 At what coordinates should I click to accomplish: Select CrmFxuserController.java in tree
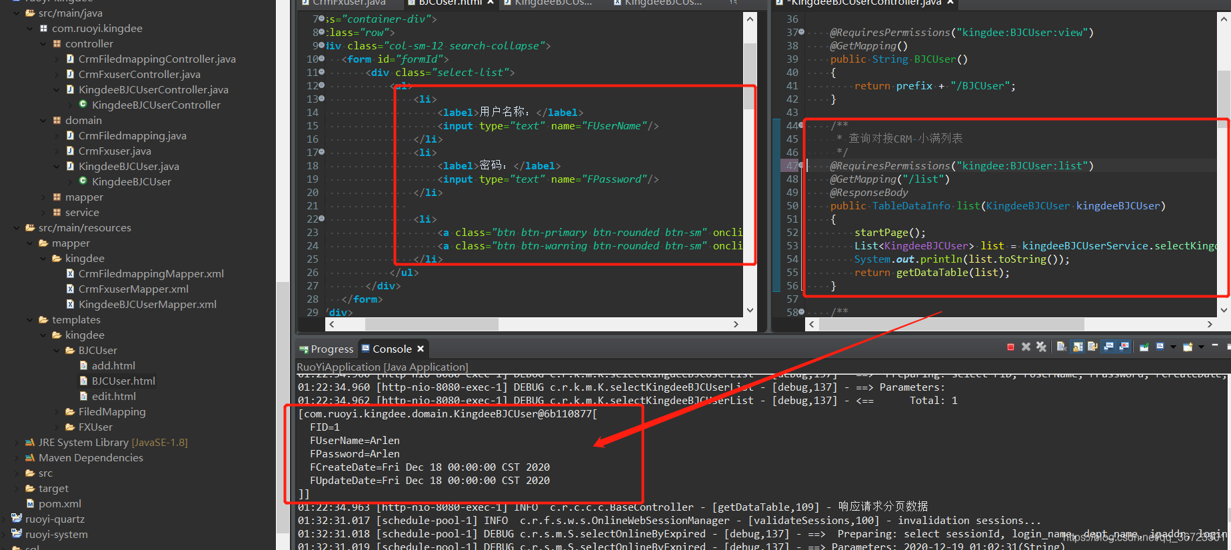coord(139,75)
